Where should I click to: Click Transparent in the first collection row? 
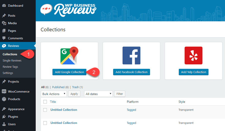[x=186, y=110]
